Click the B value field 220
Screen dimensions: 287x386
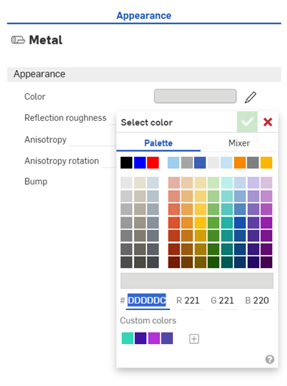pos(261,301)
